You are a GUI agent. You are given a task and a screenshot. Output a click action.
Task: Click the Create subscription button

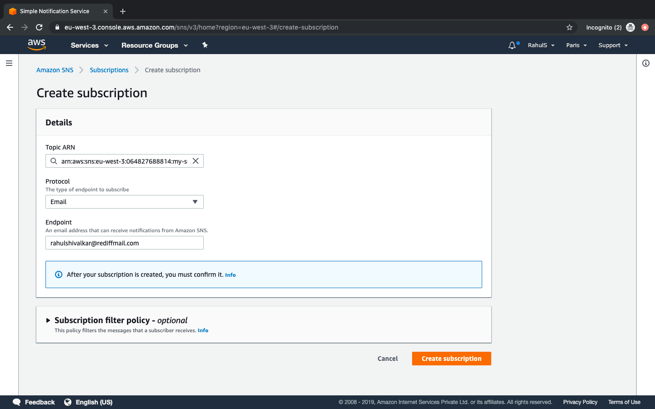coord(451,359)
